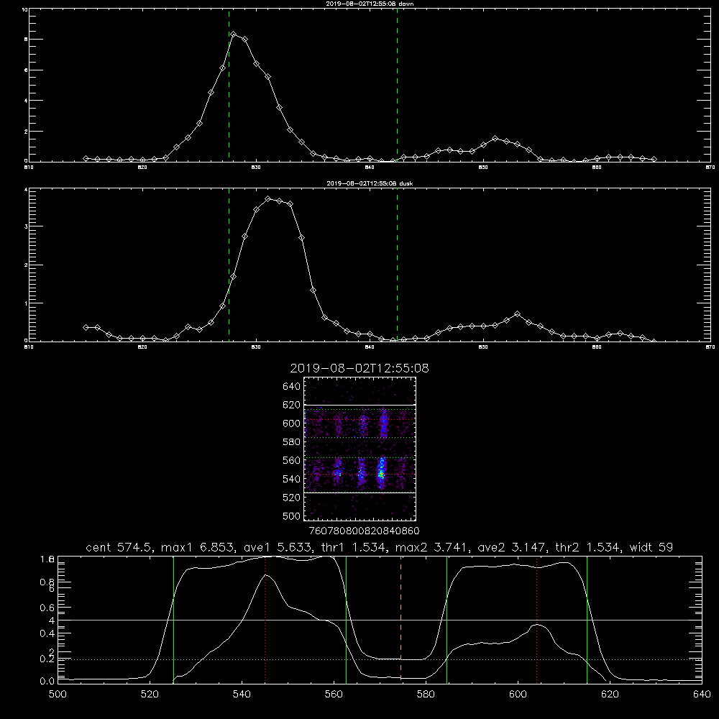This screenshot has width=719, height=719.
Task: Click the '600' label on bottom plot x-axis
Action: click(x=518, y=695)
